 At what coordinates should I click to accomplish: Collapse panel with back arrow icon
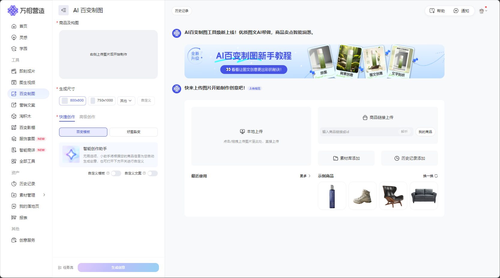tap(64, 10)
